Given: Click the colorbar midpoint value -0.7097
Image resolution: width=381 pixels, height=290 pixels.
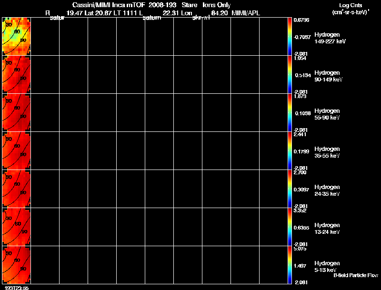Looking at the screenshot, I should coord(302,37).
